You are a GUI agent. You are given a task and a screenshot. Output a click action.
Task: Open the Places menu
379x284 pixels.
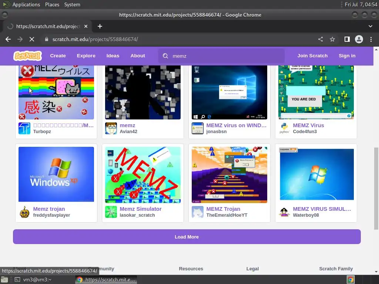click(x=52, y=4)
